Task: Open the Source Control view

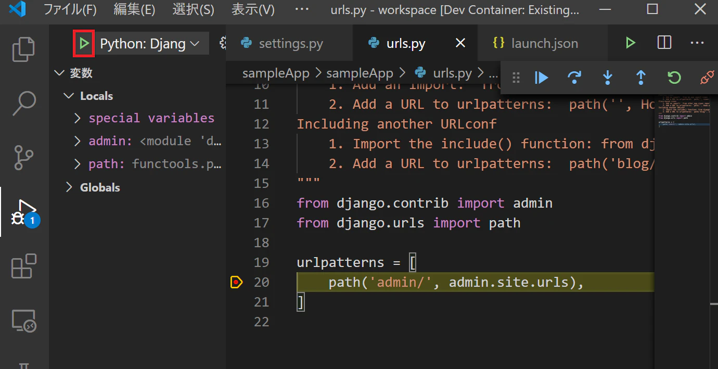Action: (x=24, y=158)
